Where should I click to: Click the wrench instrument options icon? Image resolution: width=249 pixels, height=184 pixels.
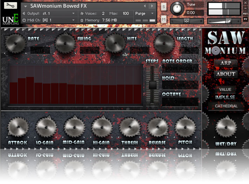tap(11, 6)
